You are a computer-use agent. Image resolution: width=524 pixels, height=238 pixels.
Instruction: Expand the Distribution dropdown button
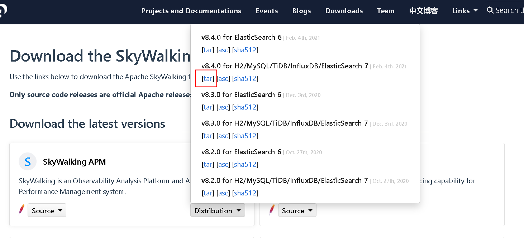point(218,210)
